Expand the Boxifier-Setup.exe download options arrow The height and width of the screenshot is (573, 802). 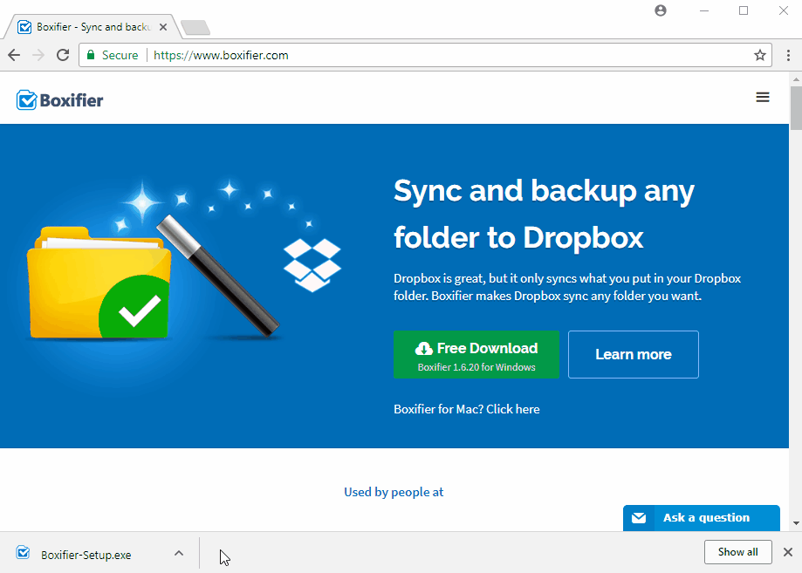(179, 553)
